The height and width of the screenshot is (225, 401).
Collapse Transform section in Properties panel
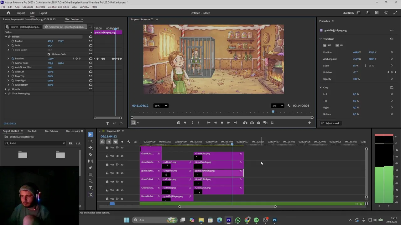pos(320,39)
